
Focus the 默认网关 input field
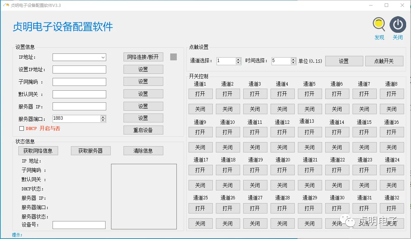click(x=79, y=94)
